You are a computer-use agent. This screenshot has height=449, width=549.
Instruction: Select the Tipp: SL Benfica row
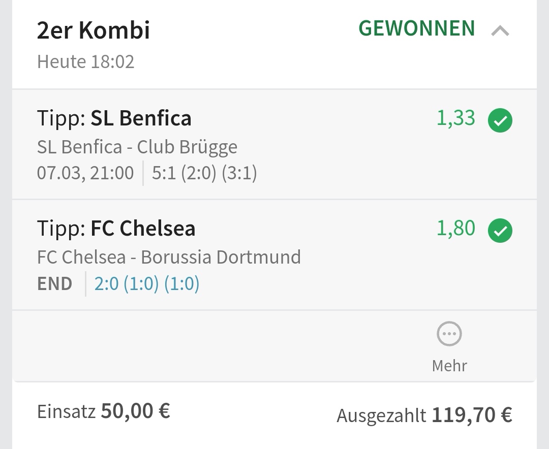click(274, 144)
